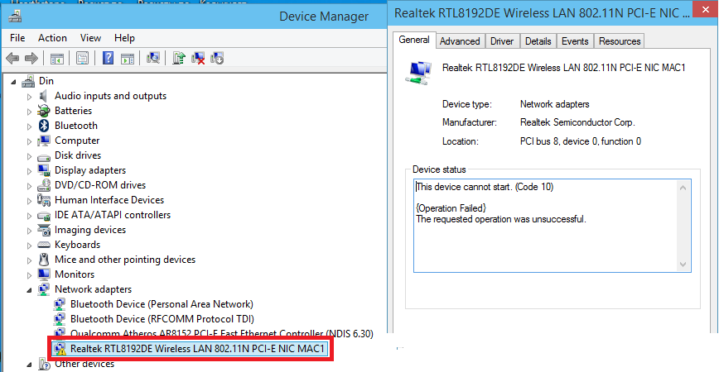Click the Keyboards category icon

click(44, 245)
